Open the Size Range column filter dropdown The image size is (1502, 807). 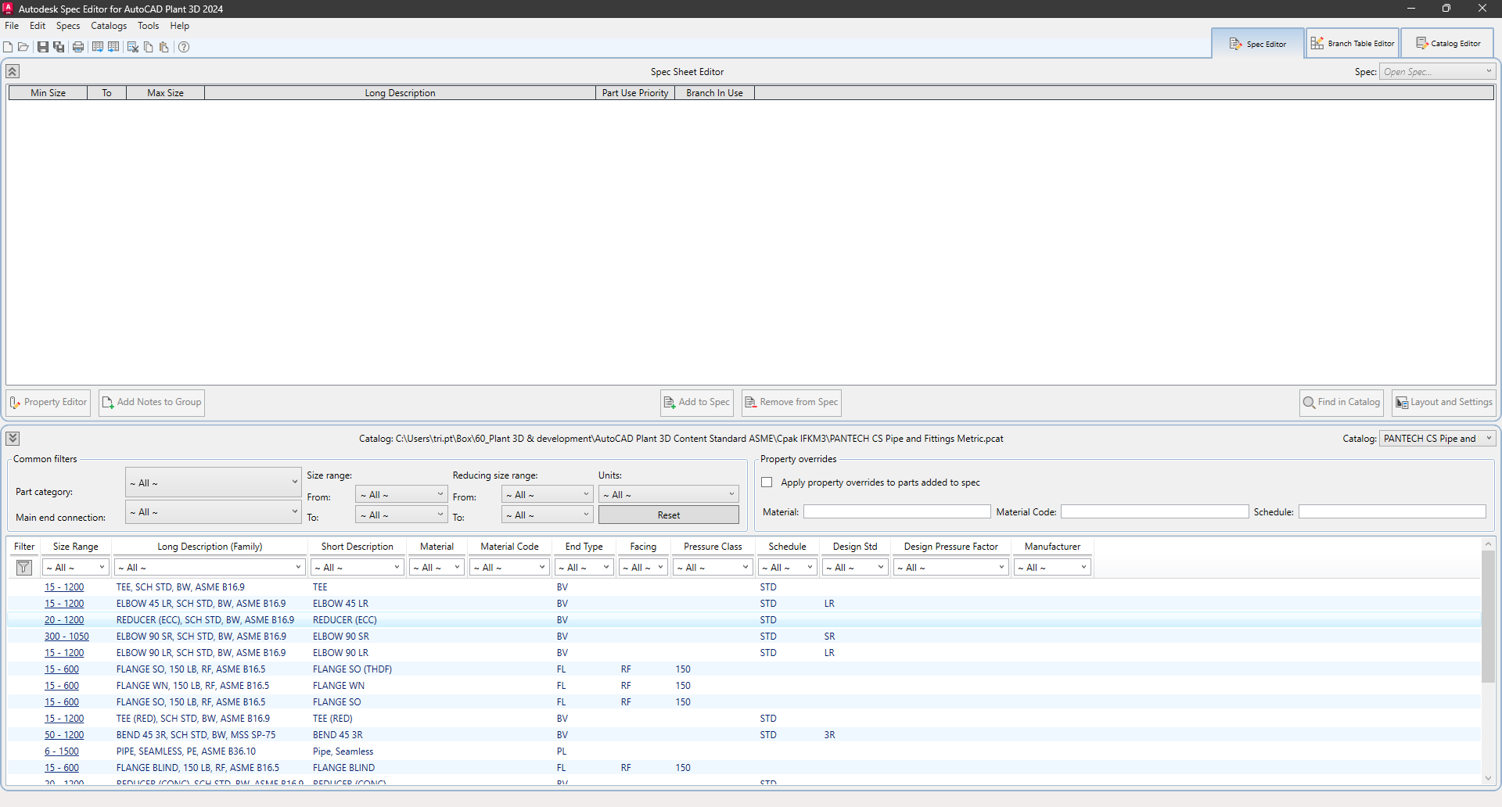[x=76, y=568]
